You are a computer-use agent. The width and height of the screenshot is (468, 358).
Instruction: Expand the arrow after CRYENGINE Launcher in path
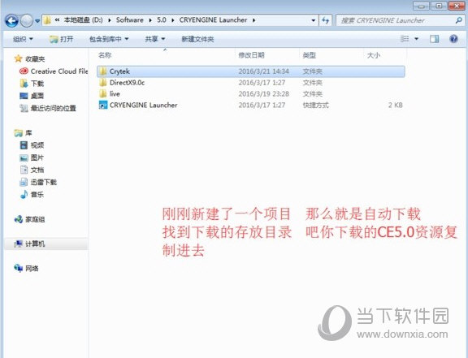point(254,20)
